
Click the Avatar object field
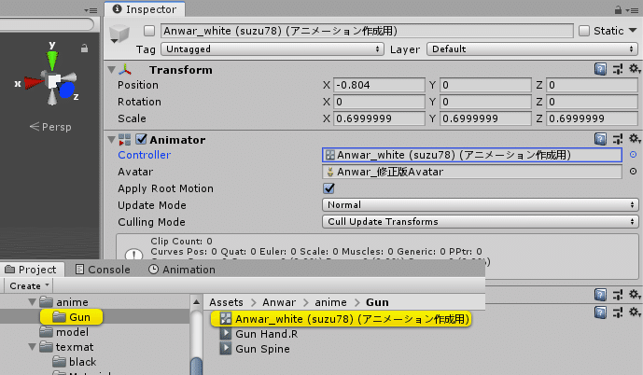click(x=472, y=172)
